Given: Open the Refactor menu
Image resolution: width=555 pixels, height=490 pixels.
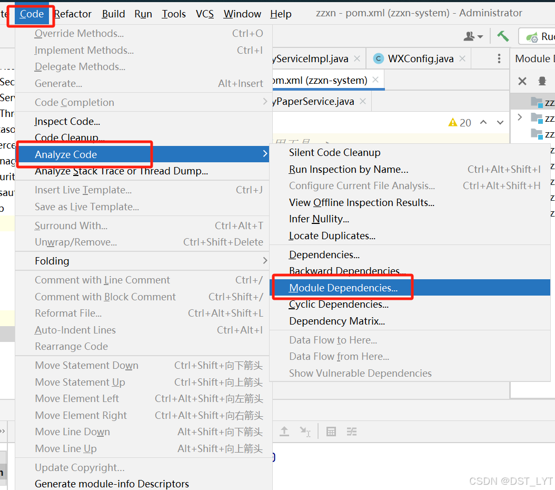Looking at the screenshot, I should [x=72, y=14].
